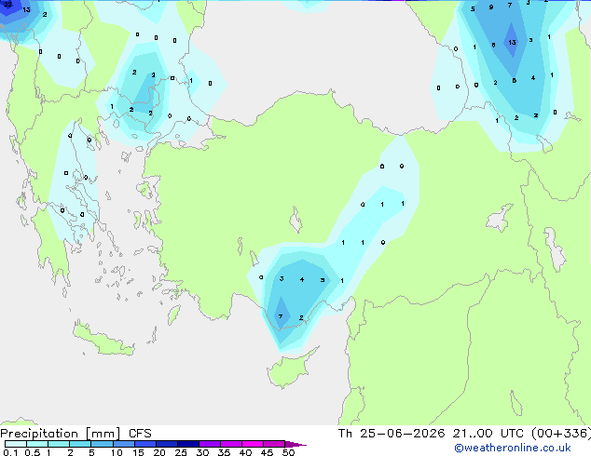This screenshot has height=456, width=591.
Task: Click the arrow-shaped over-50 legend end
Action: [295, 444]
